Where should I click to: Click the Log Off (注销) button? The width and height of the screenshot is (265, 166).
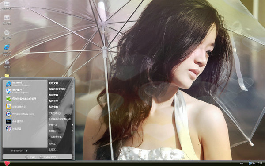tap(31, 157)
